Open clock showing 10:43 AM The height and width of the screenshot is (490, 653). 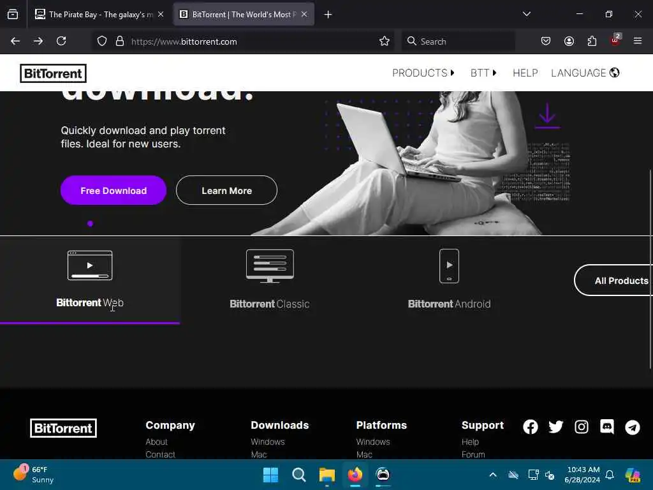[583, 475]
